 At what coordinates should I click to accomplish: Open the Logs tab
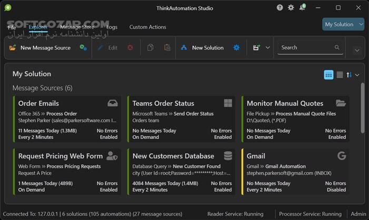(x=112, y=27)
